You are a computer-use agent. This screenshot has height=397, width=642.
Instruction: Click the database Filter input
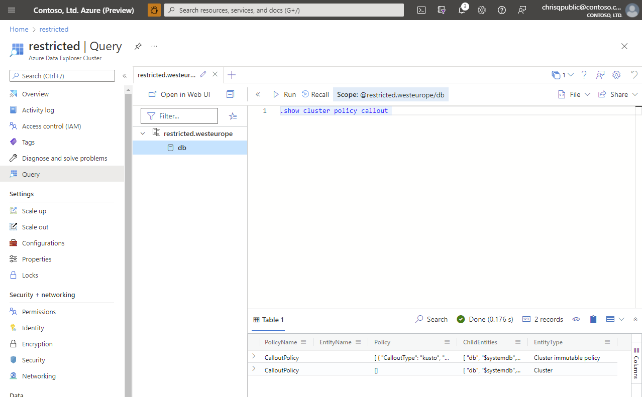click(x=179, y=116)
